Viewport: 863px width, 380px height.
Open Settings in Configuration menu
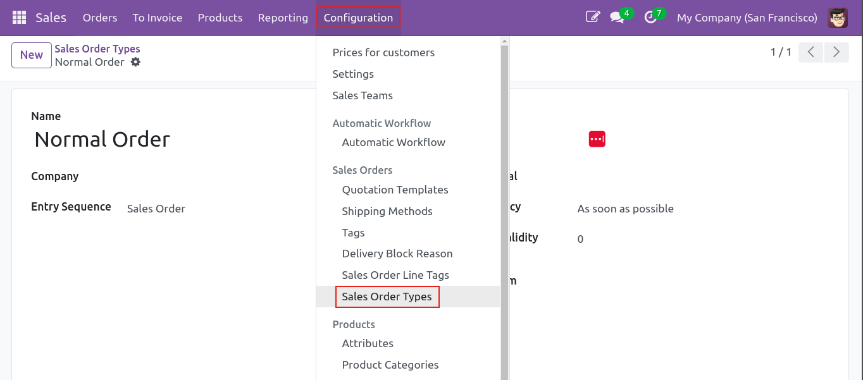tap(408, 74)
